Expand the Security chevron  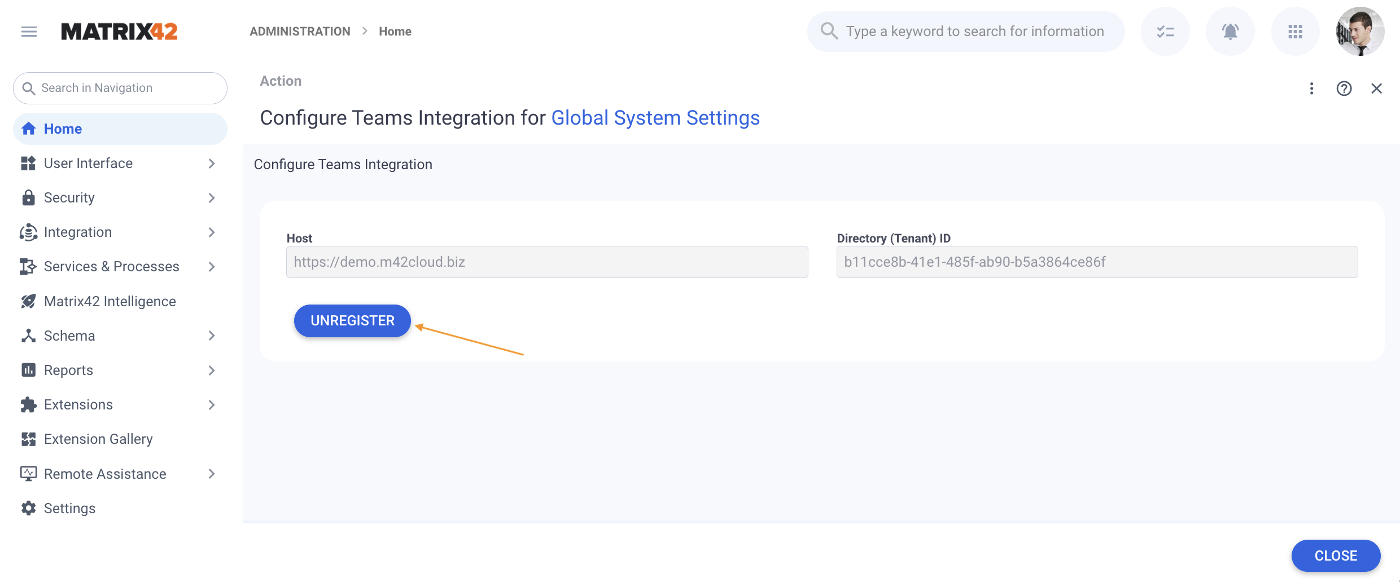pos(212,197)
